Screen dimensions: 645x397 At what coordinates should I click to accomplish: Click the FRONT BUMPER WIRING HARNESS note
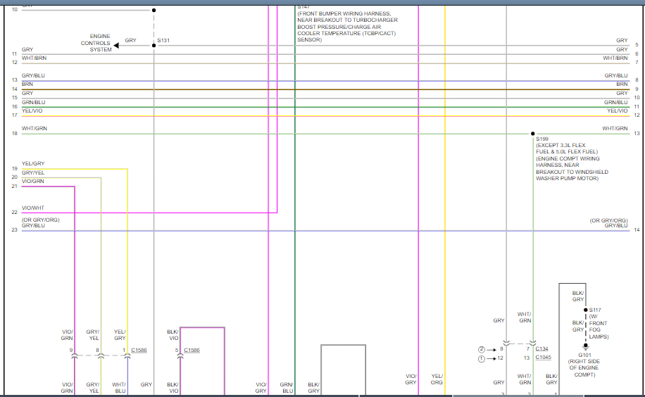click(347, 27)
